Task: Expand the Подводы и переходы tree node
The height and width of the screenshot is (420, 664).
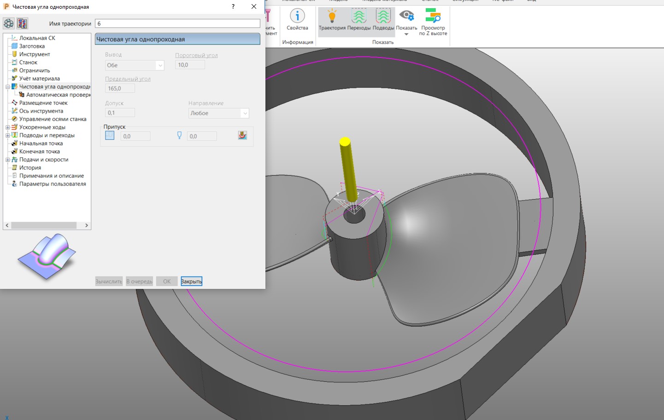Action: [7, 135]
